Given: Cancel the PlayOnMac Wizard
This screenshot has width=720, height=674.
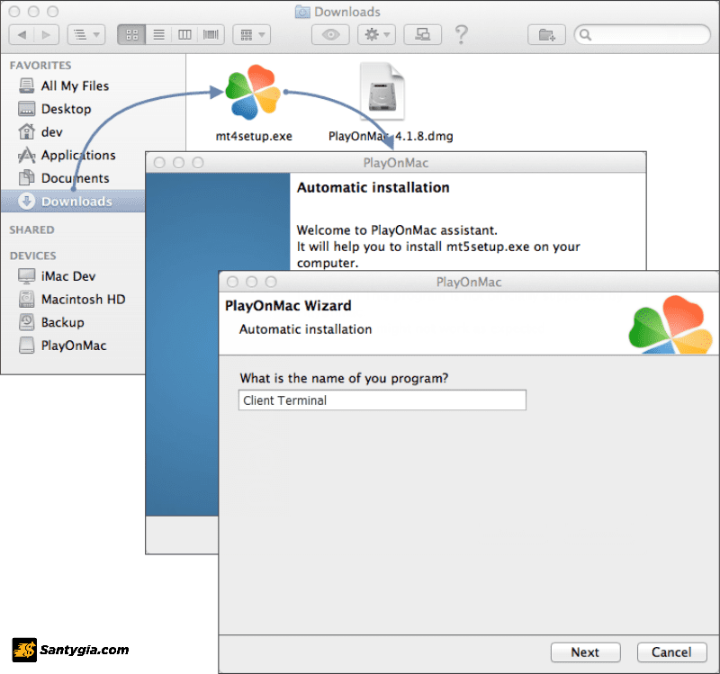Looking at the screenshot, I should point(671,652).
